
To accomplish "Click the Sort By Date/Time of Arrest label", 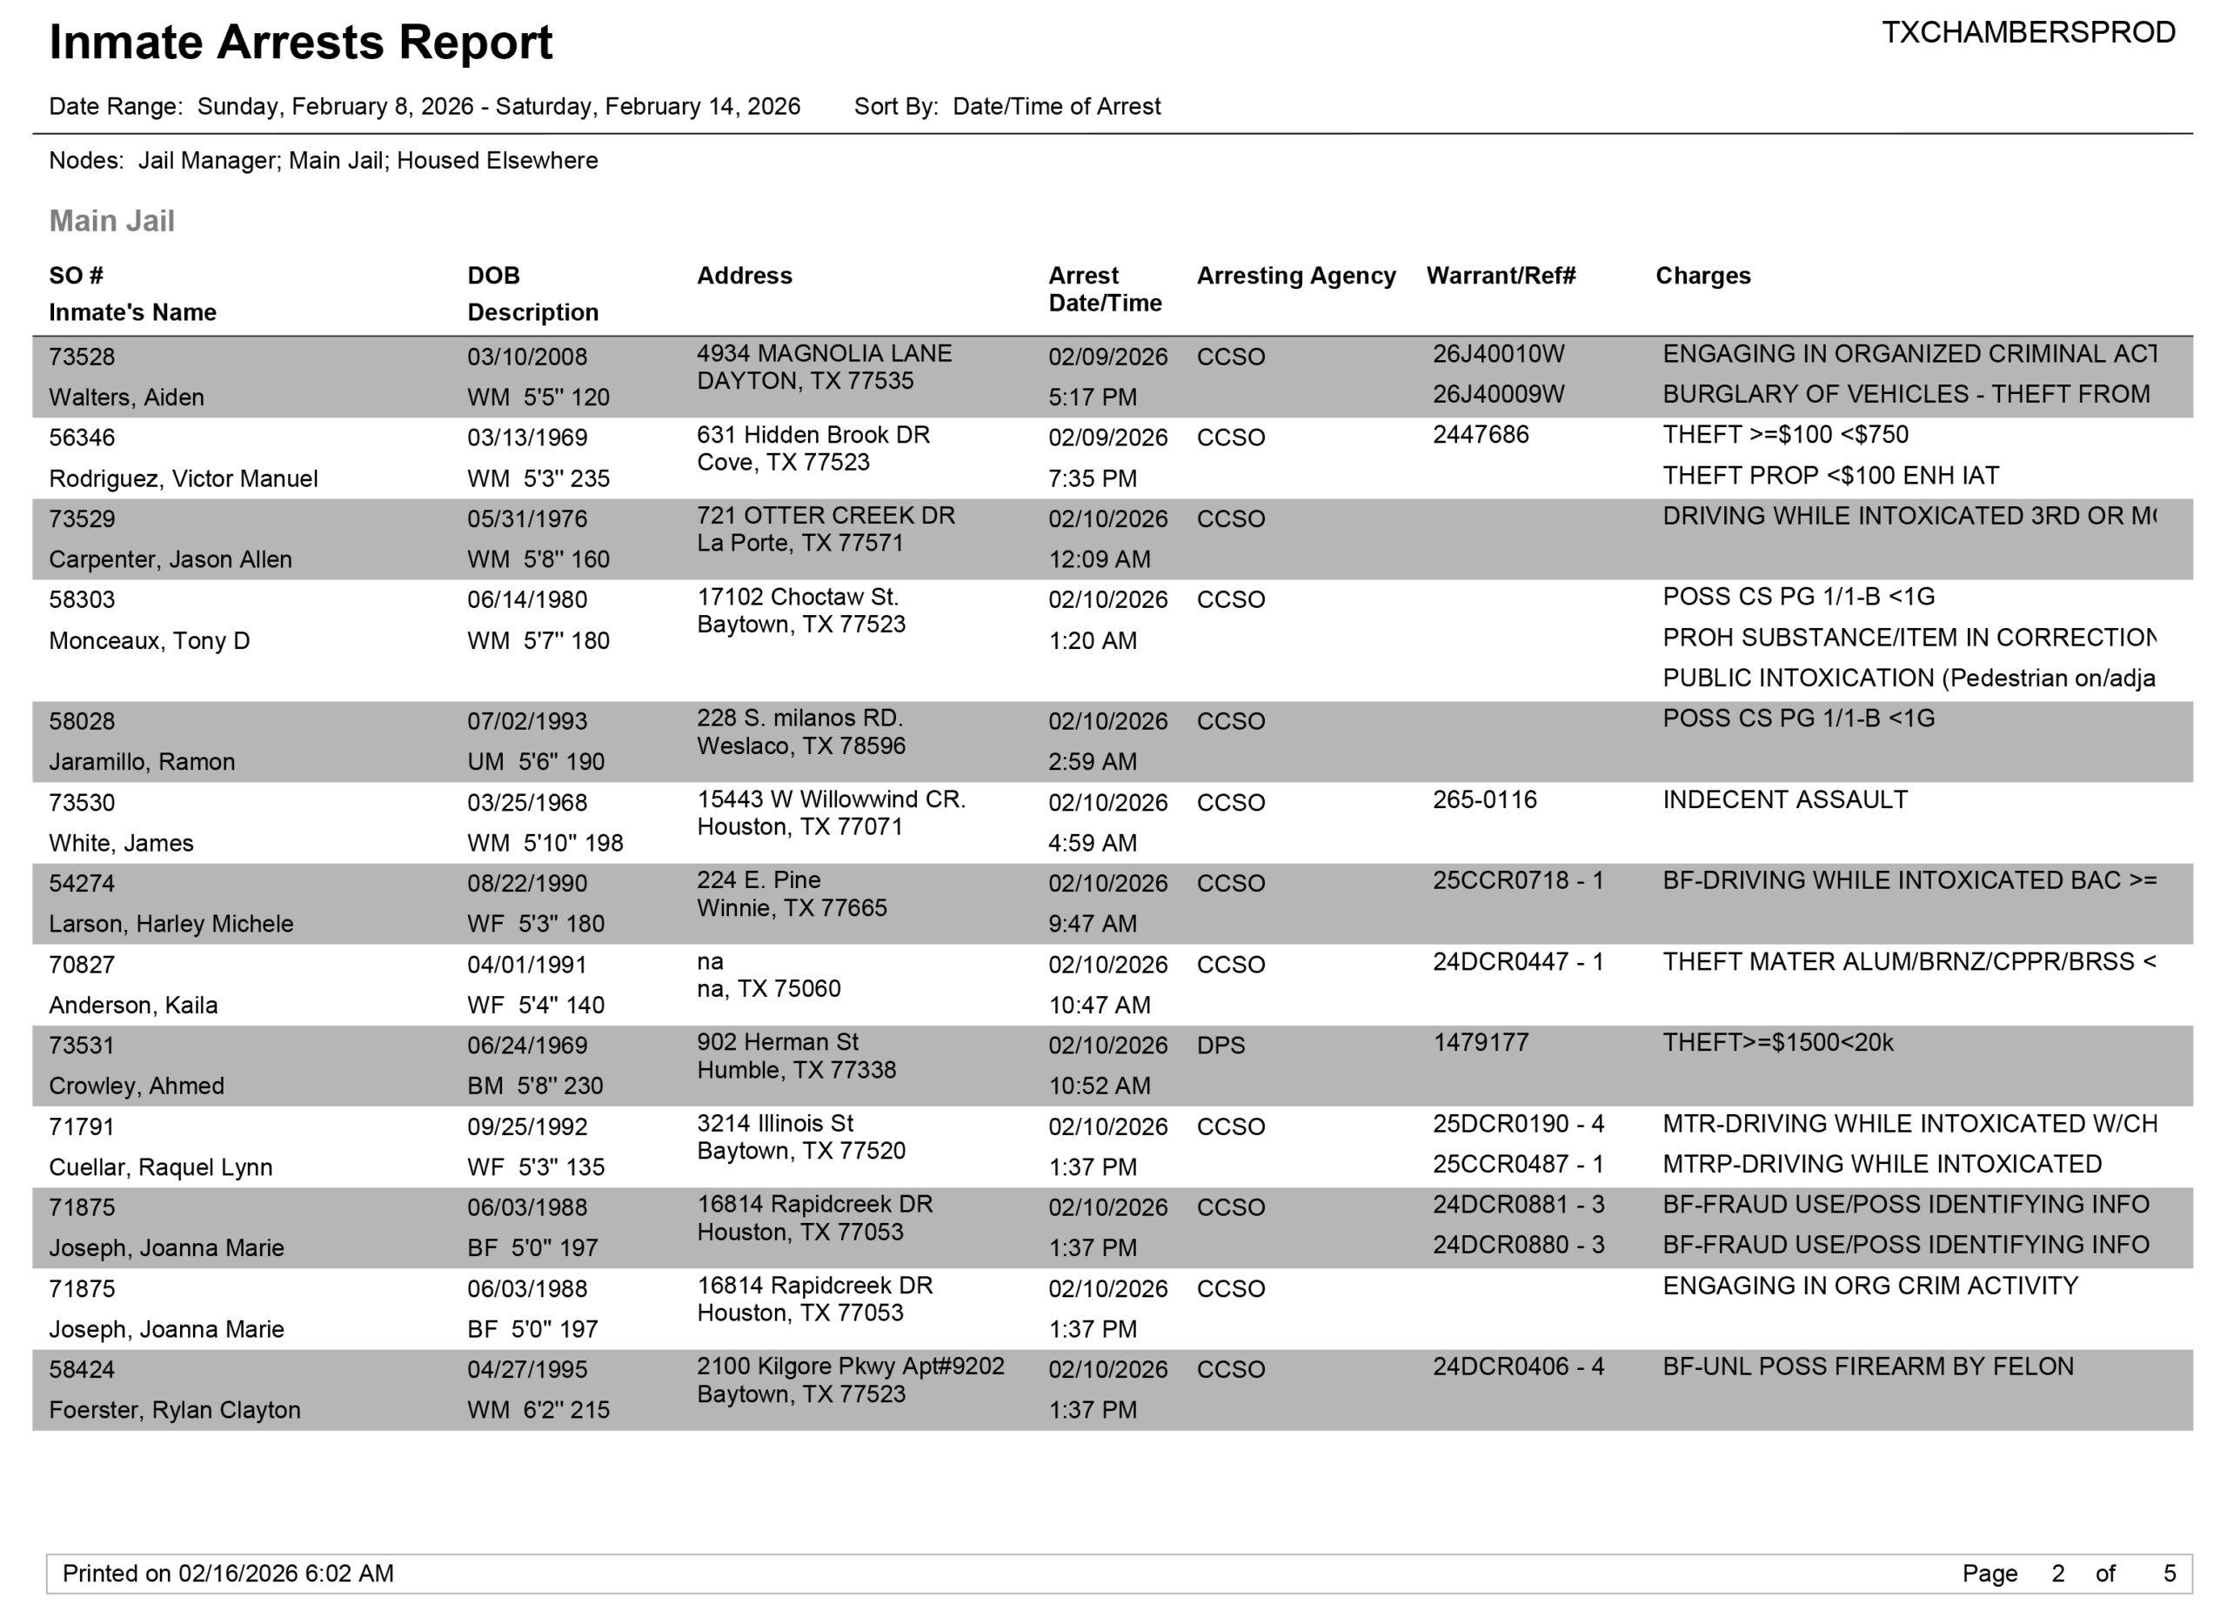I will 1006,106.
